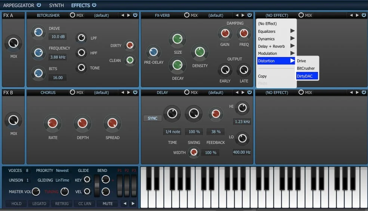Toggle the Delay effect power button

(250, 92)
